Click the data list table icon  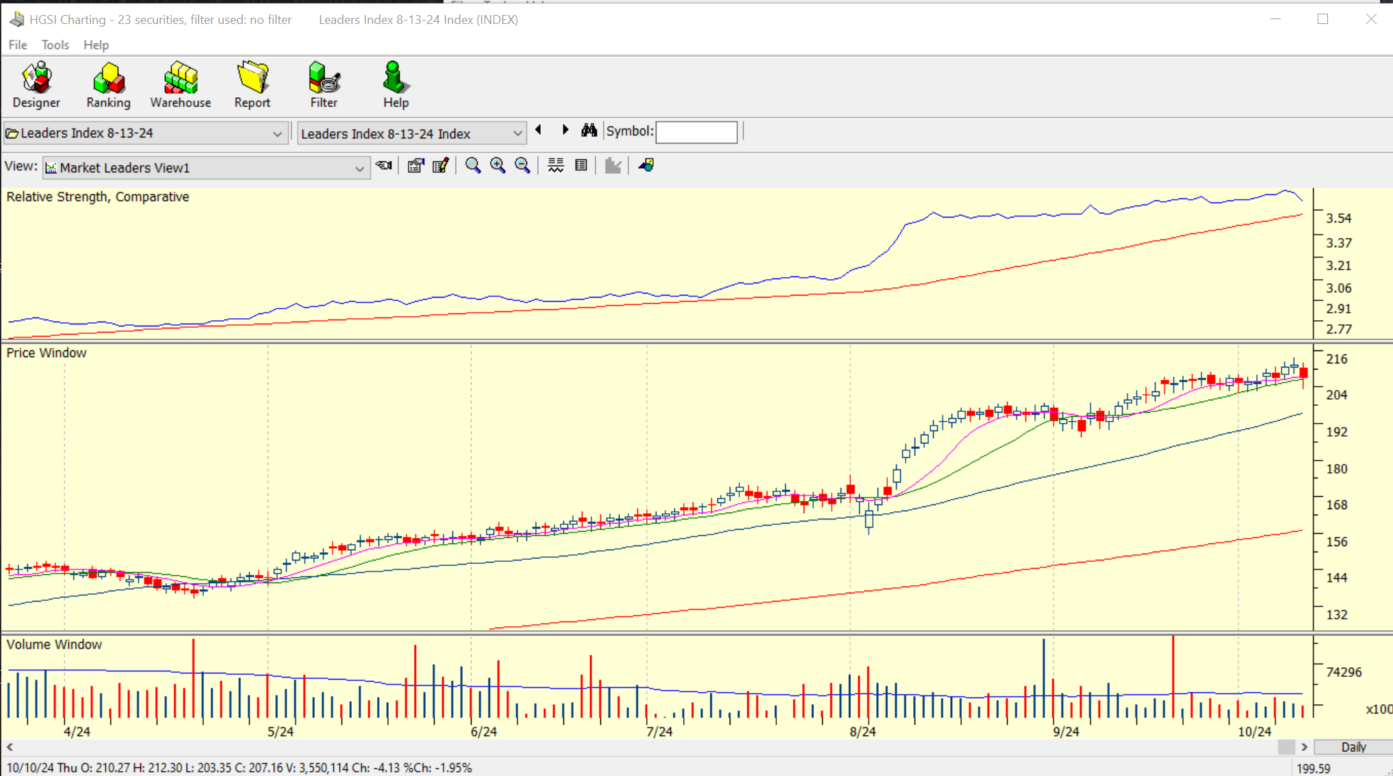pyautogui.click(x=581, y=166)
